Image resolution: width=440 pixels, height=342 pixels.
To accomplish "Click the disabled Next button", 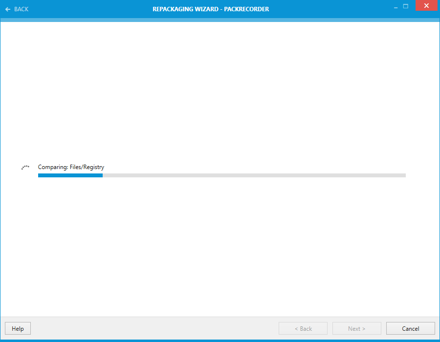I will (356, 328).
